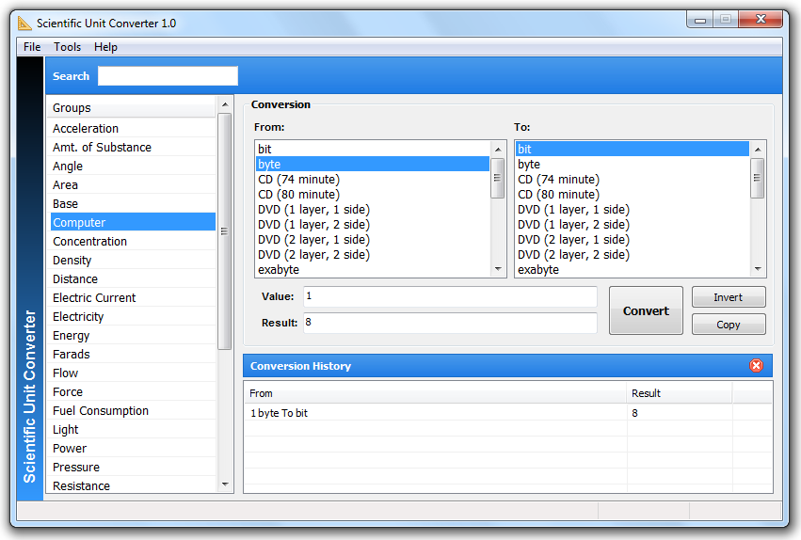Screen dimensions: 801x540
Task: Clear the Conversion History with red X icon
Action: [x=756, y=365]
